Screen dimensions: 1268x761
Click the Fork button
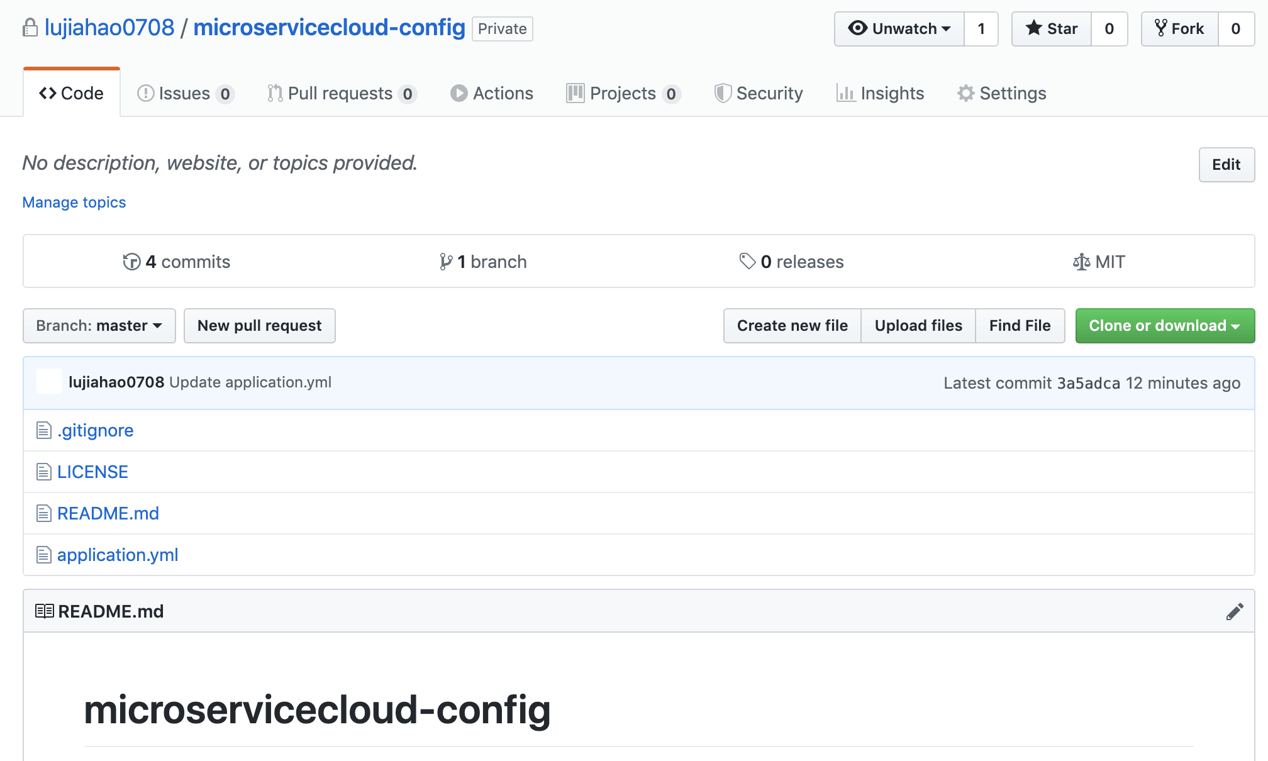(1179, 29)
